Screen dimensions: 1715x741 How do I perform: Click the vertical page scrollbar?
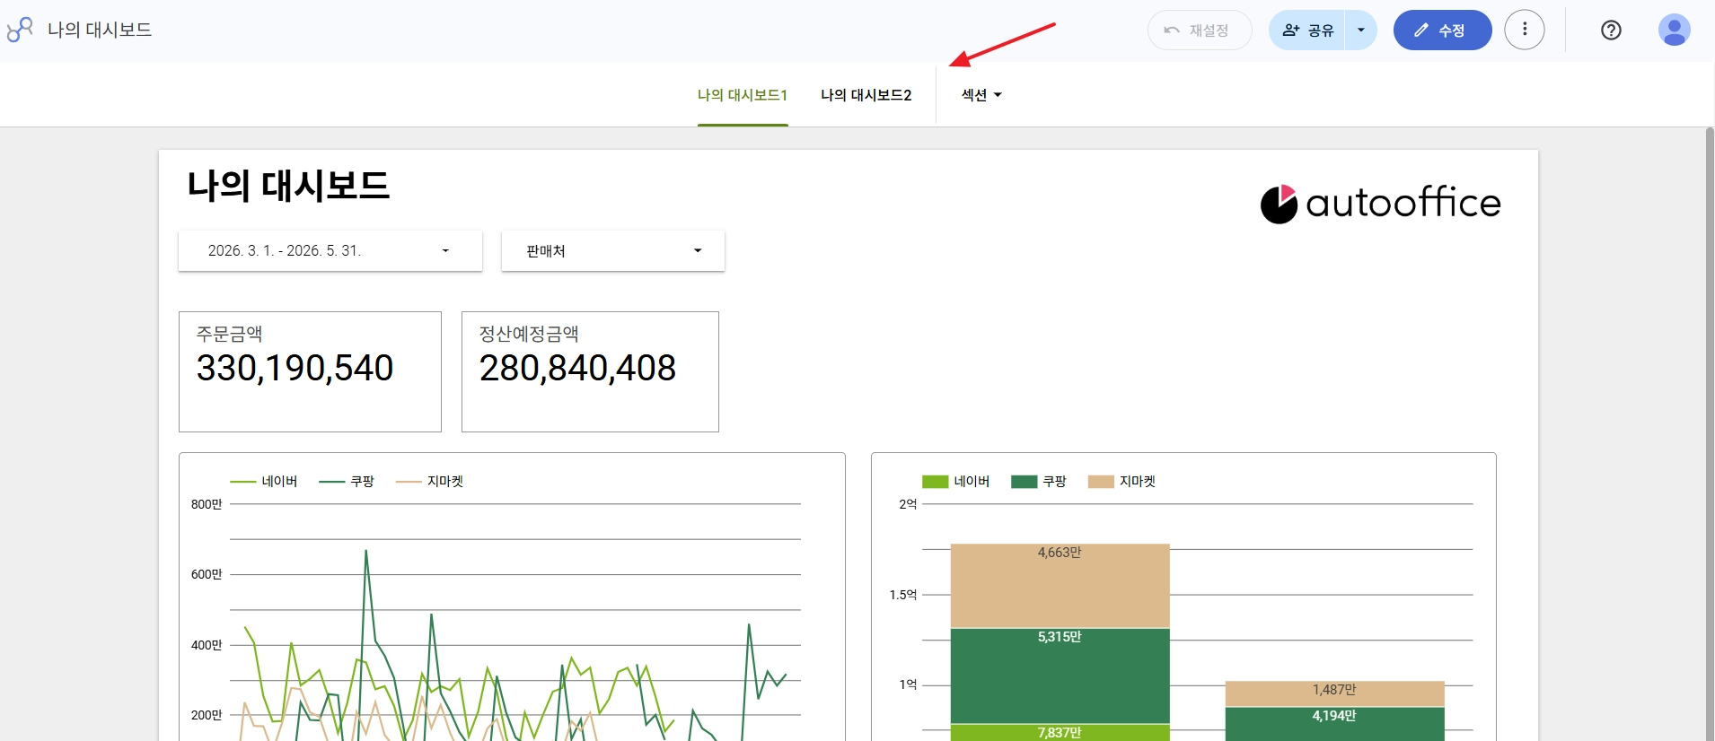tap(1710, 434)
